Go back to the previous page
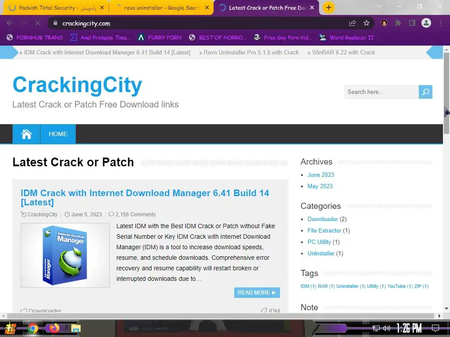Image resolution: width=450 pixels, height=337 pixels. (10, 23)
